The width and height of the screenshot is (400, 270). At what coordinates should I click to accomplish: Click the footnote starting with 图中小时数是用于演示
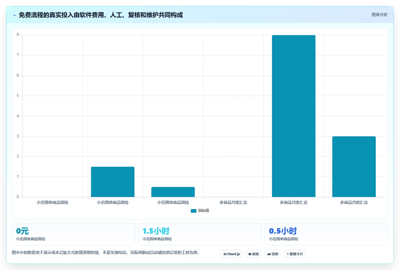click(x=106, y=252)
